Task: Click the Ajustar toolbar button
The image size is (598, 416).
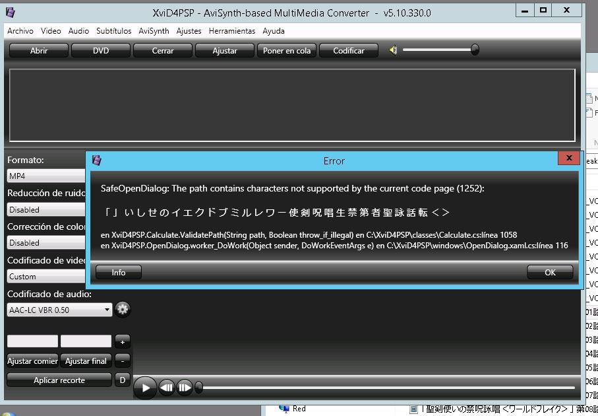Action: click(225, 50)
